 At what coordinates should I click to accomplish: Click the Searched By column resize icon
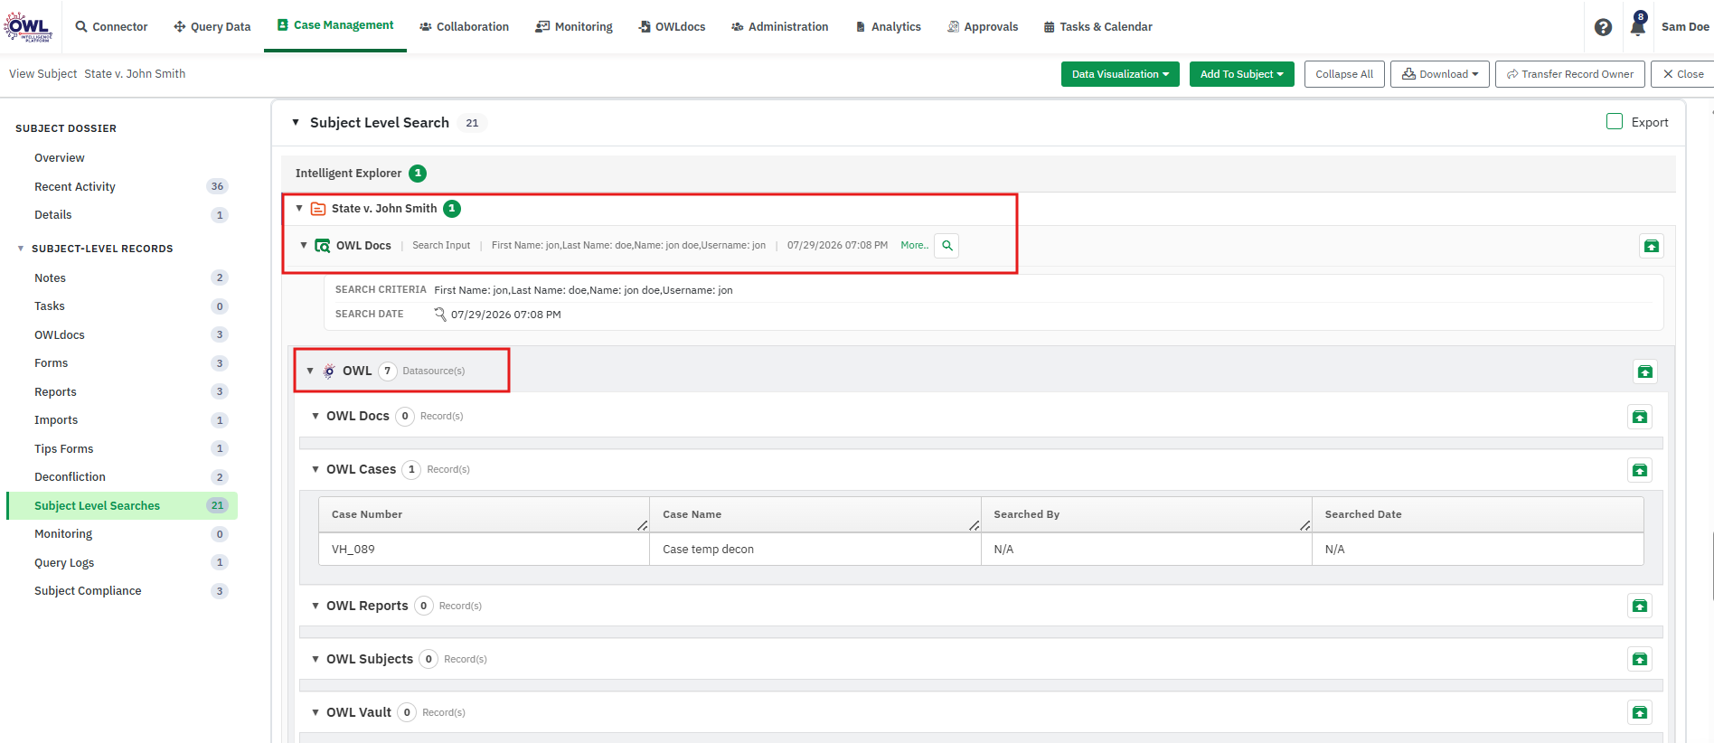click(x=1304, y=525)
